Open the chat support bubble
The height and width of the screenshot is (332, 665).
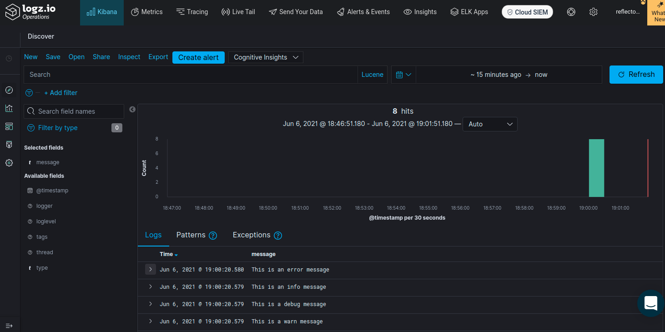pyautogui.click(x=651, y=303)
